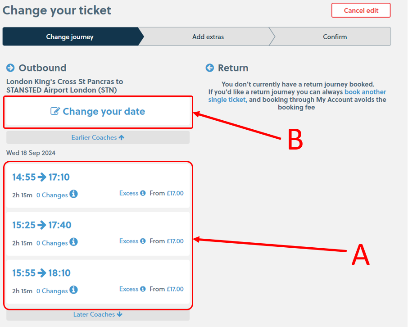This screenshot has height=327, width=408.
Task: Expand Earlier Coaches list
Action: coord(98,137)
